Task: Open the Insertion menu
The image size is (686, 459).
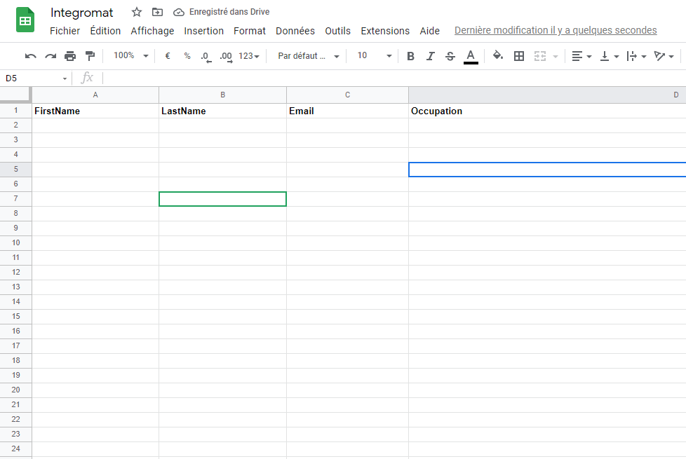Action: 204,31
